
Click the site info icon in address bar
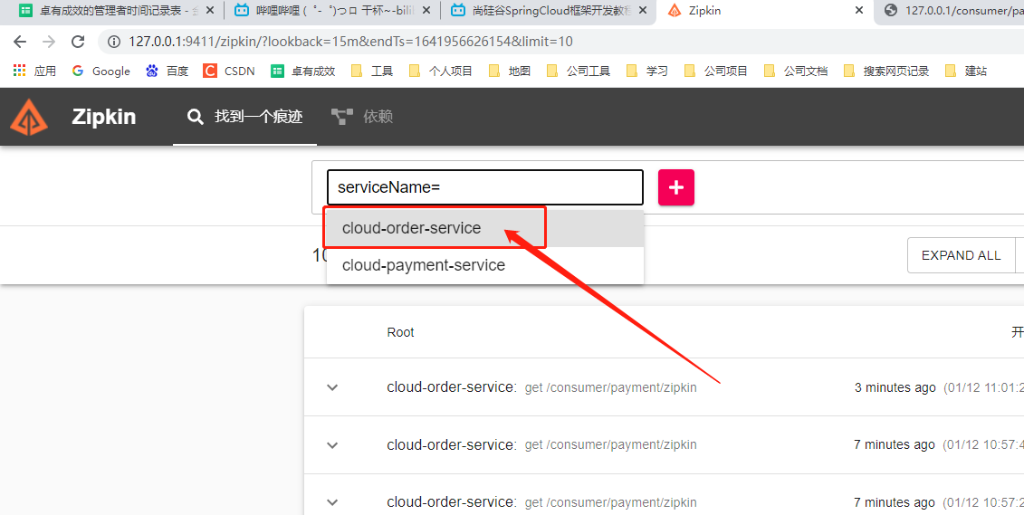pos(114,42)
